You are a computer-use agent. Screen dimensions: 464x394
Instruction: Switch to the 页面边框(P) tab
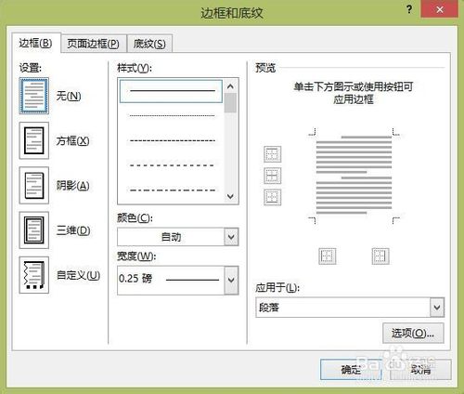94,44
